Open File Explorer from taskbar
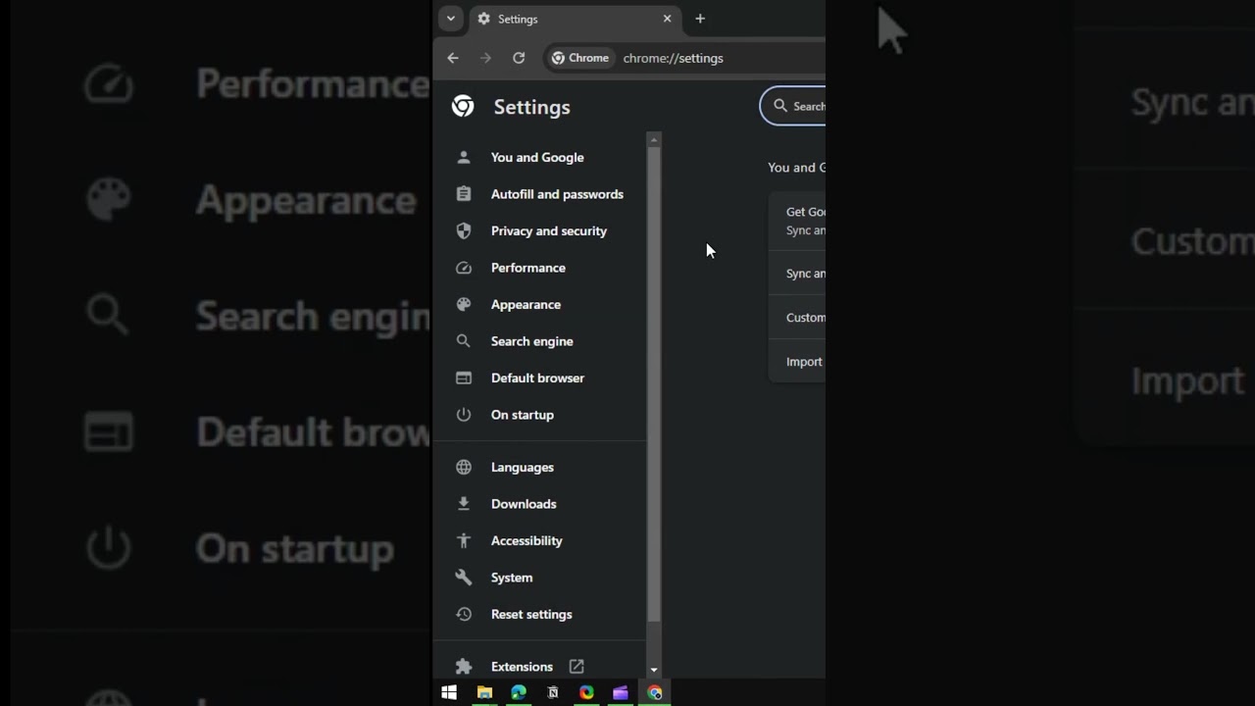 click(484, 692)
